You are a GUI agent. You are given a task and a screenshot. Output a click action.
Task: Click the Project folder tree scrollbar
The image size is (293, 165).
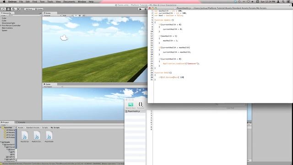click(16, 138)
